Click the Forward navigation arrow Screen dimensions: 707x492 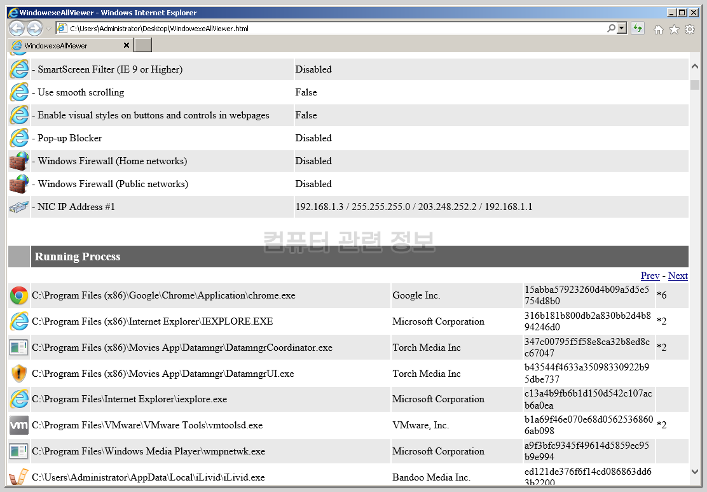click(34, 29)
